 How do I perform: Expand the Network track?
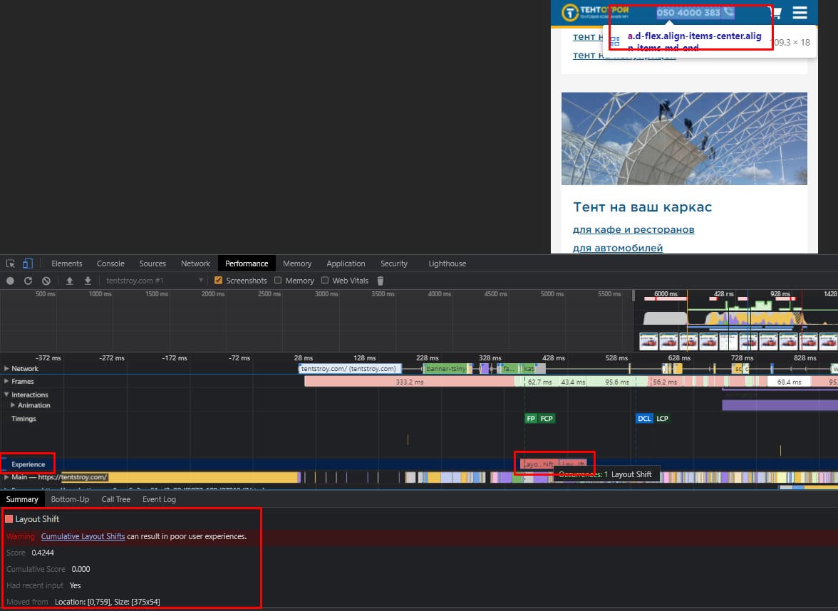coord(7,369)
